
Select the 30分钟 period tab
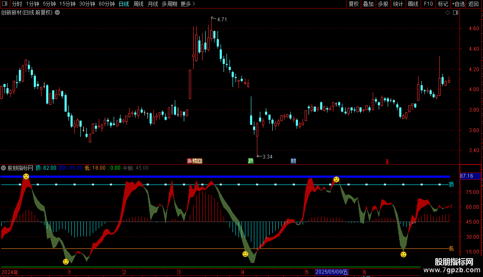click(x=87, y=4)
